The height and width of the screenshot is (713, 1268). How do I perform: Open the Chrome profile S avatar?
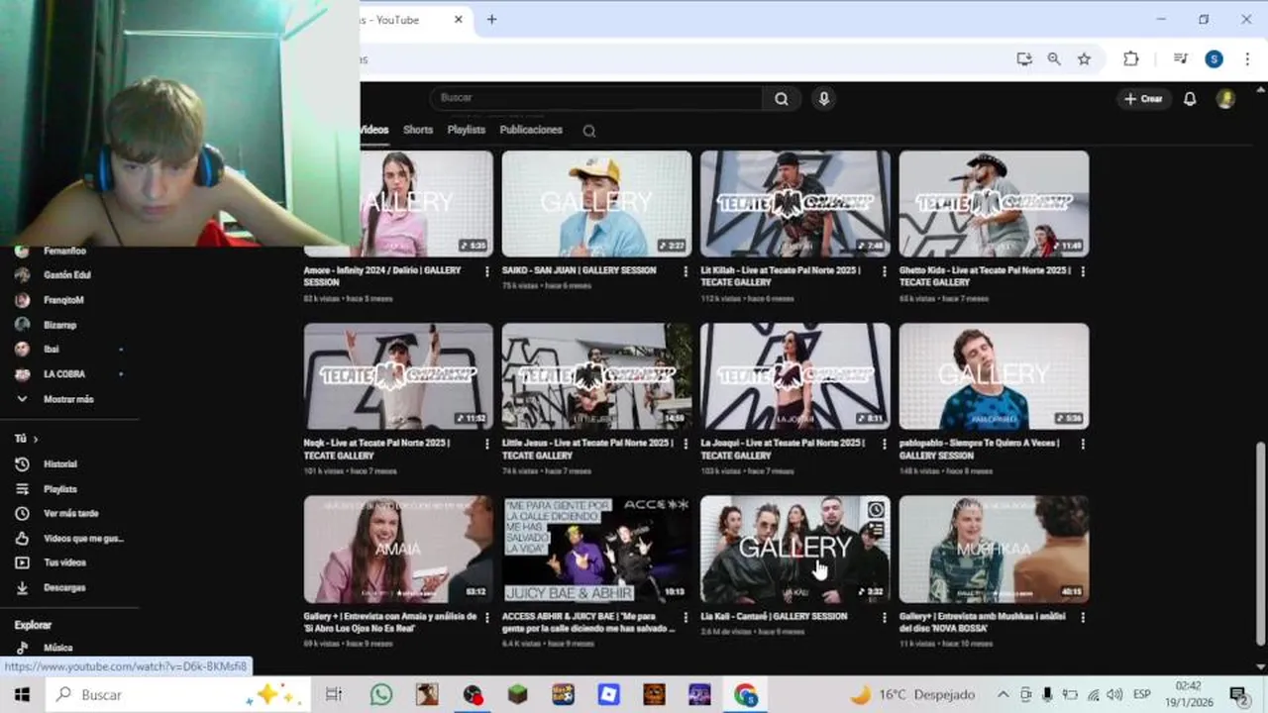tap(1214, 59)
